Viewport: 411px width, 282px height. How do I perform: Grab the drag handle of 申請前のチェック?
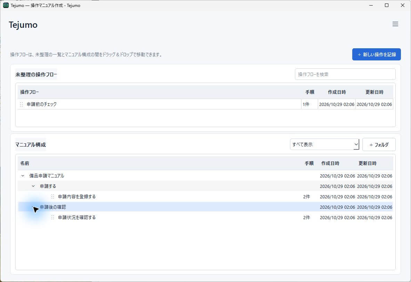(x=22, y=104)
